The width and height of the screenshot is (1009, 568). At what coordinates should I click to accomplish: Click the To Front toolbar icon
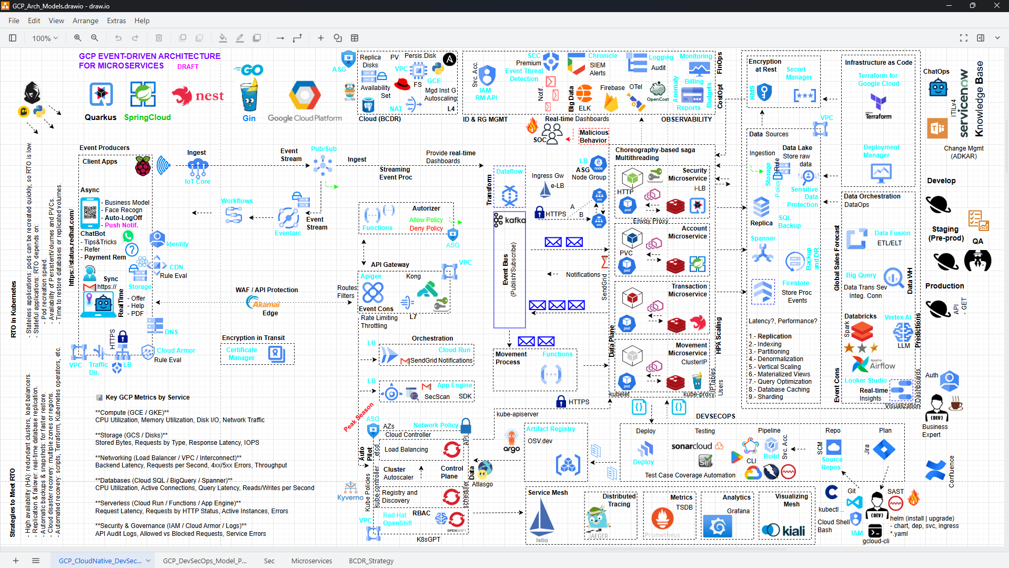tap(183, 38)
